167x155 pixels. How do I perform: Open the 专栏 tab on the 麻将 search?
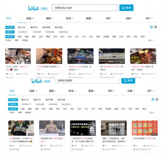[111, 91]
